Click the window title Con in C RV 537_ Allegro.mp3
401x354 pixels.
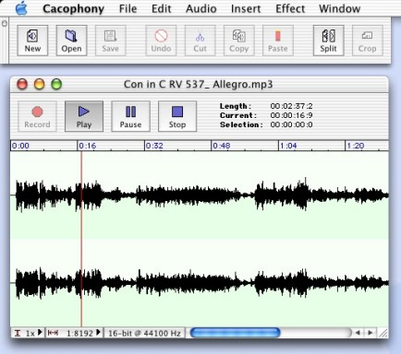[199, 84]
